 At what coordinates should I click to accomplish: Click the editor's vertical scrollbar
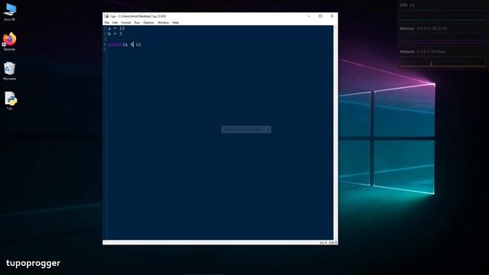335,132
